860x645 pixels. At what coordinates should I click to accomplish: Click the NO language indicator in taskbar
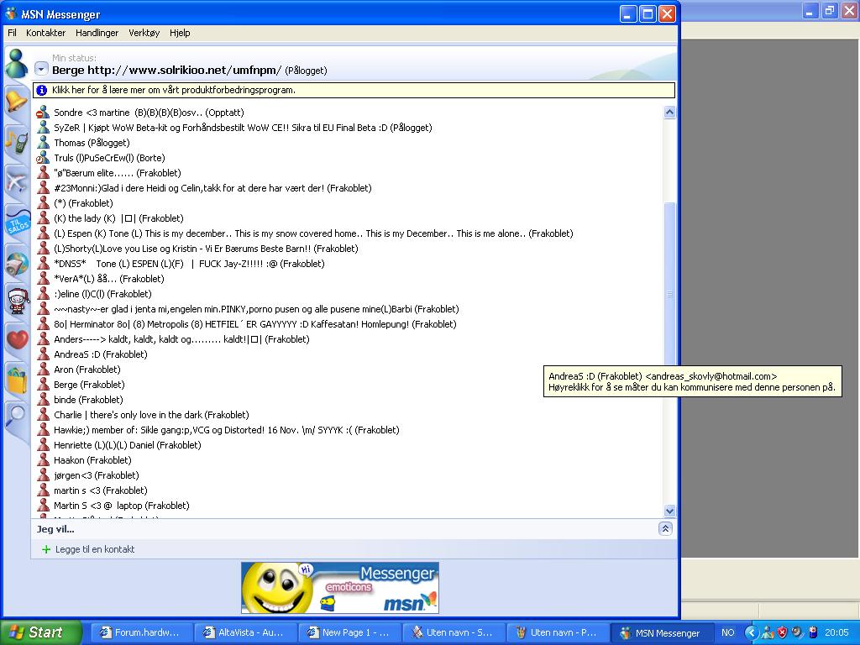point(728,632)
